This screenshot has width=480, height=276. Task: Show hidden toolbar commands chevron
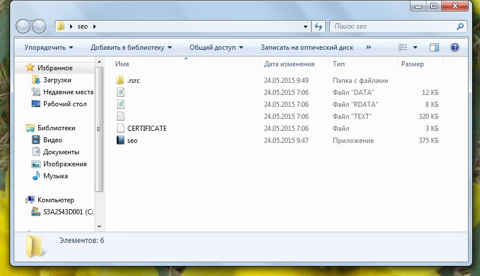[x=368, y=47]
